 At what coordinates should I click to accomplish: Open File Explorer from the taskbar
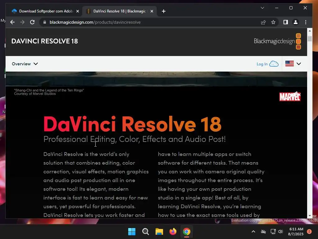pyautogui.click(x=159, y=232)
